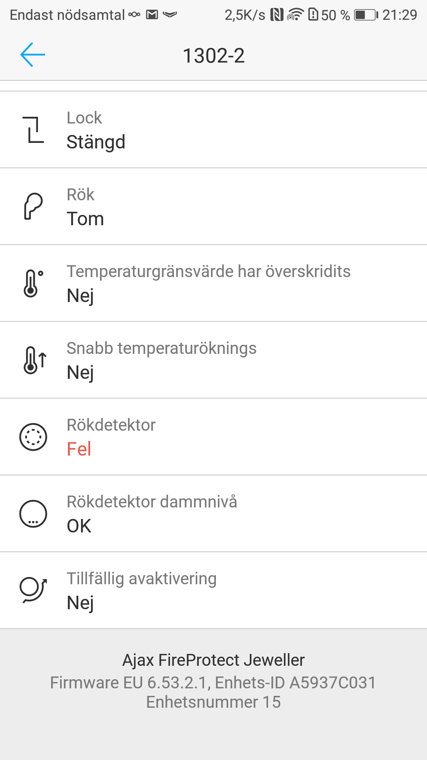427x760 pixels.
Task: Tap the 1302-2 device title
Action: pyautogui.click(x=213, y=55)
